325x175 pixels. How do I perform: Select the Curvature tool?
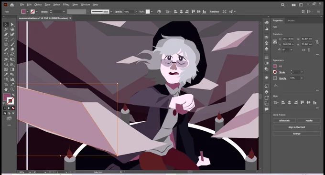[x=12, y=34]
